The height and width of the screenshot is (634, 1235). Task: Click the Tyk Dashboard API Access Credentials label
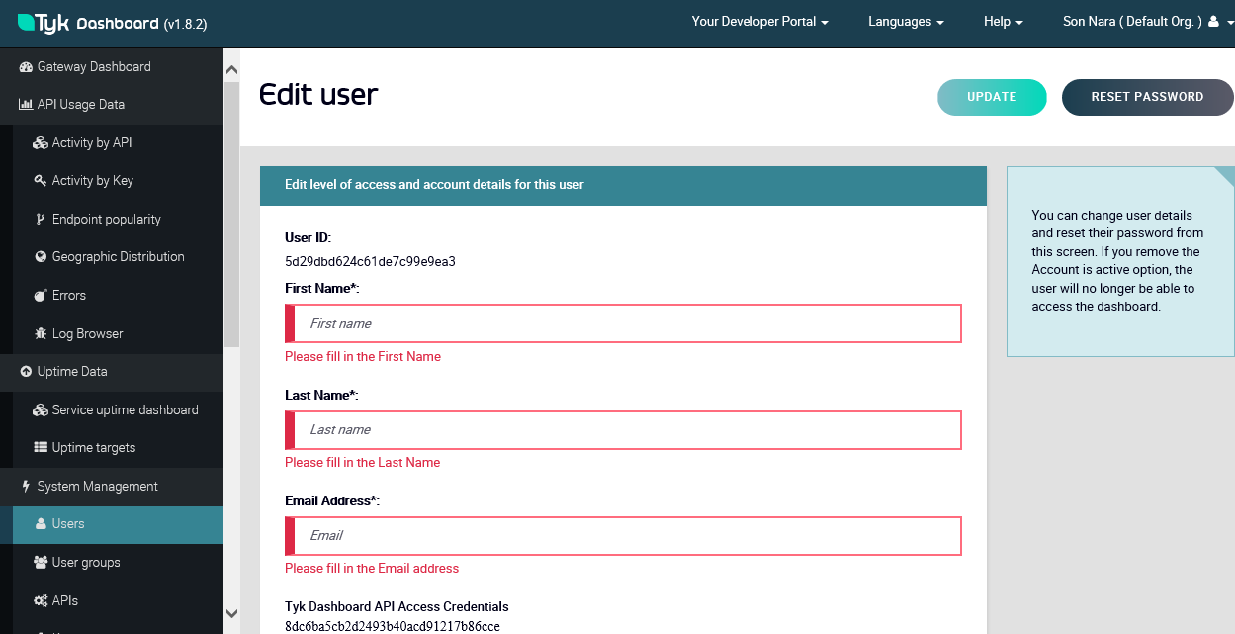pos(397,606)
